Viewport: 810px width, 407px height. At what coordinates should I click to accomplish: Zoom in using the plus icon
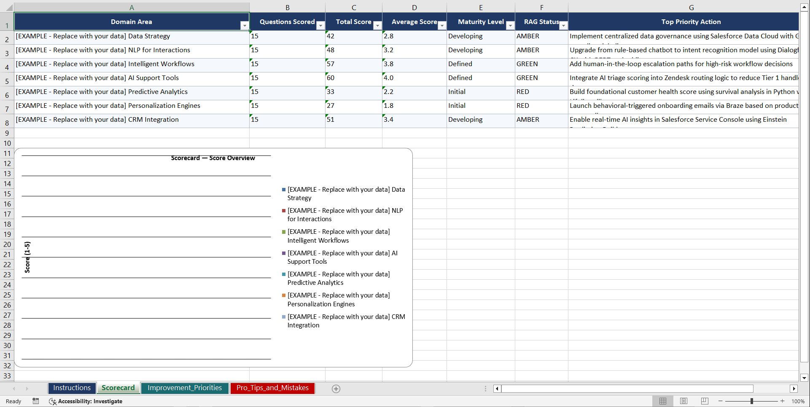(x=783, y=401)
